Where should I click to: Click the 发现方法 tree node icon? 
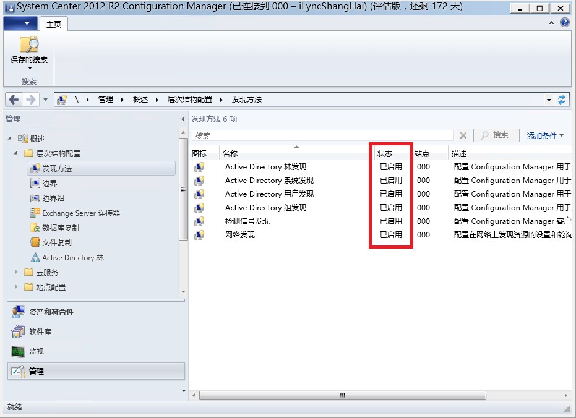(35, 168)
